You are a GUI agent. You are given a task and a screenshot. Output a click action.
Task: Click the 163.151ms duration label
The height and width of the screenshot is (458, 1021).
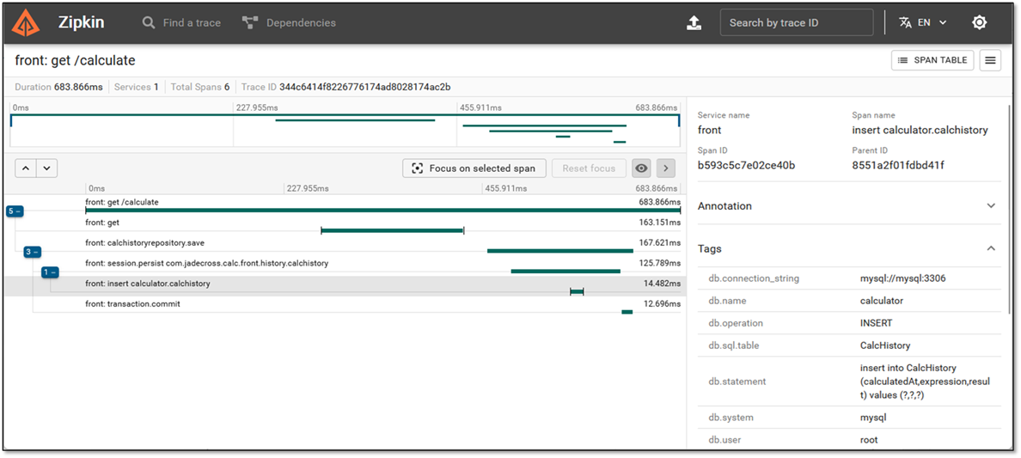(660, 223)
